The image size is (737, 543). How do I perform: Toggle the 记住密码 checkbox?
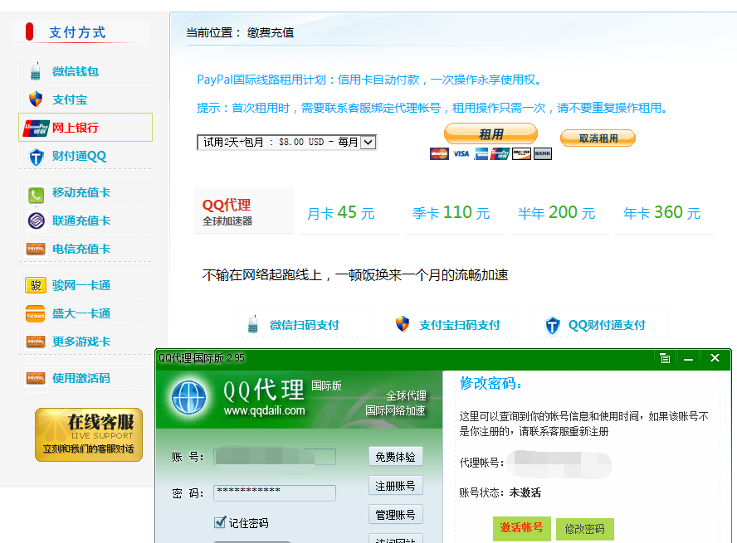(220, 522)
